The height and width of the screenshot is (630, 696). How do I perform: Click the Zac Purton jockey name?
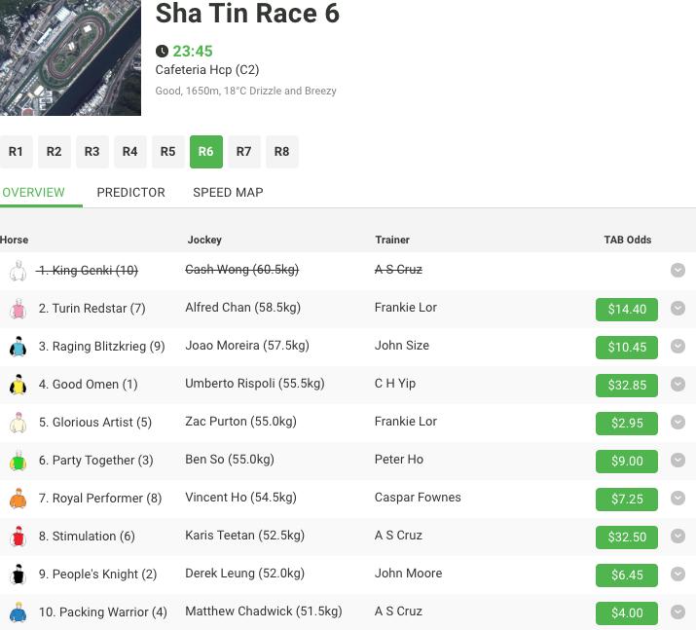click(241, 422)
